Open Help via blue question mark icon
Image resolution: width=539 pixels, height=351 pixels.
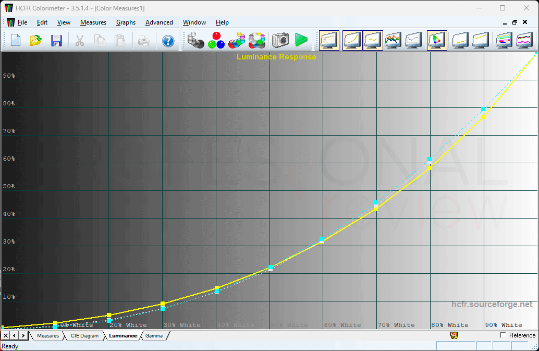coord(168,41)
